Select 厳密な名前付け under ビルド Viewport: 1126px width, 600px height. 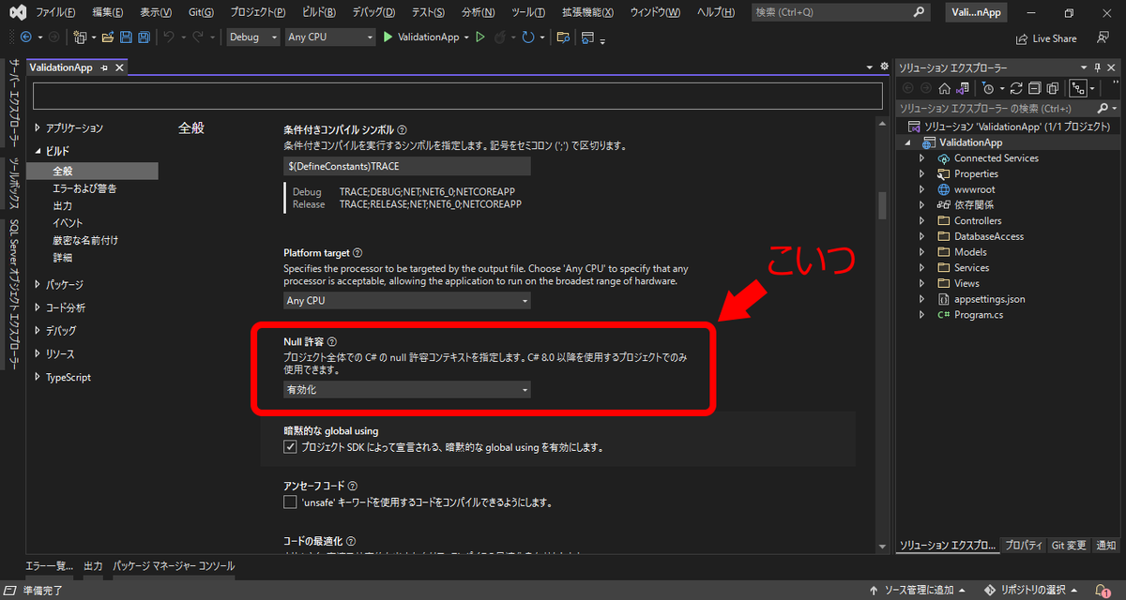click(85, 240)
